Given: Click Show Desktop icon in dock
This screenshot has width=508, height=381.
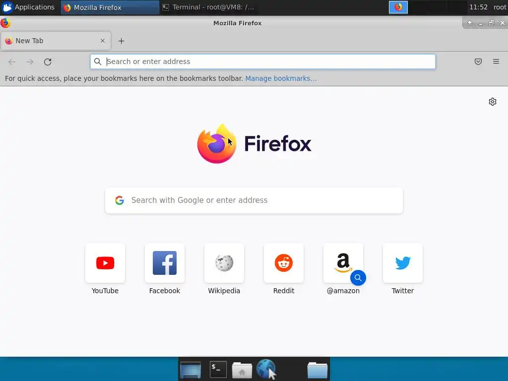Looking at the screenshot, I should [190, 370].
